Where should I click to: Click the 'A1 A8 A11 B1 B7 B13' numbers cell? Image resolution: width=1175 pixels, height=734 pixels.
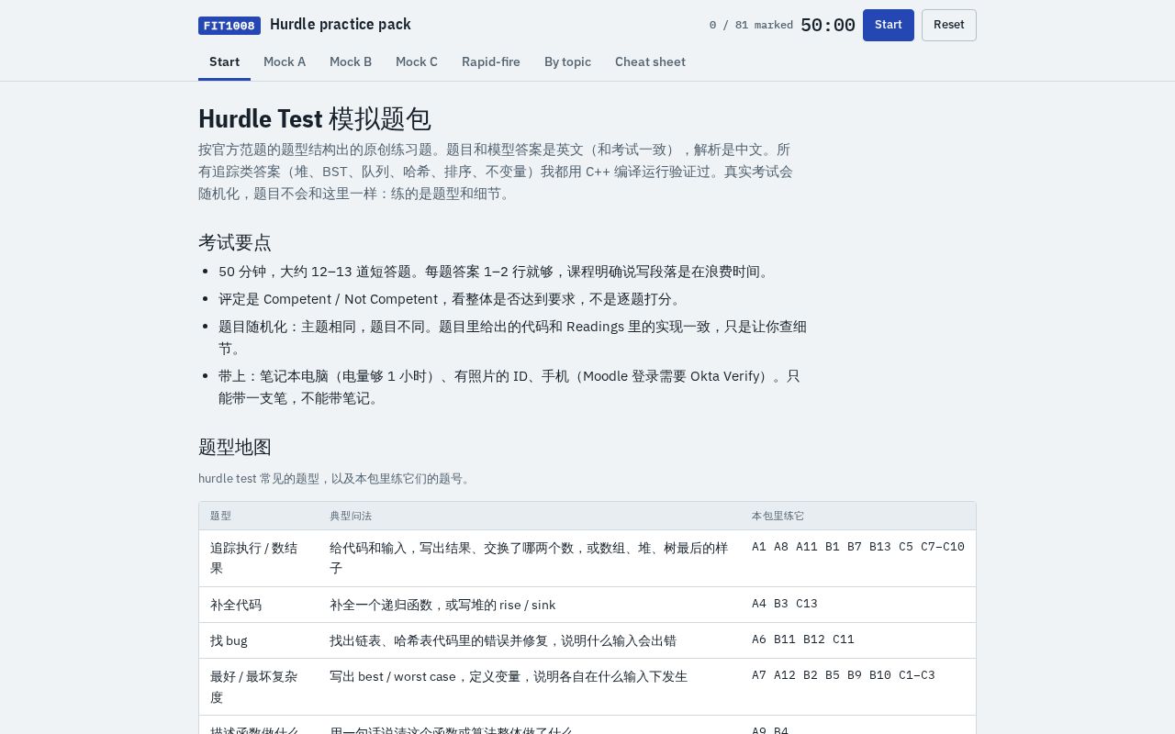858,558
